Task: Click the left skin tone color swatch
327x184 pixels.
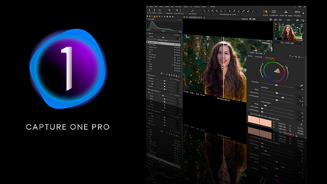Action: (253, 120)
